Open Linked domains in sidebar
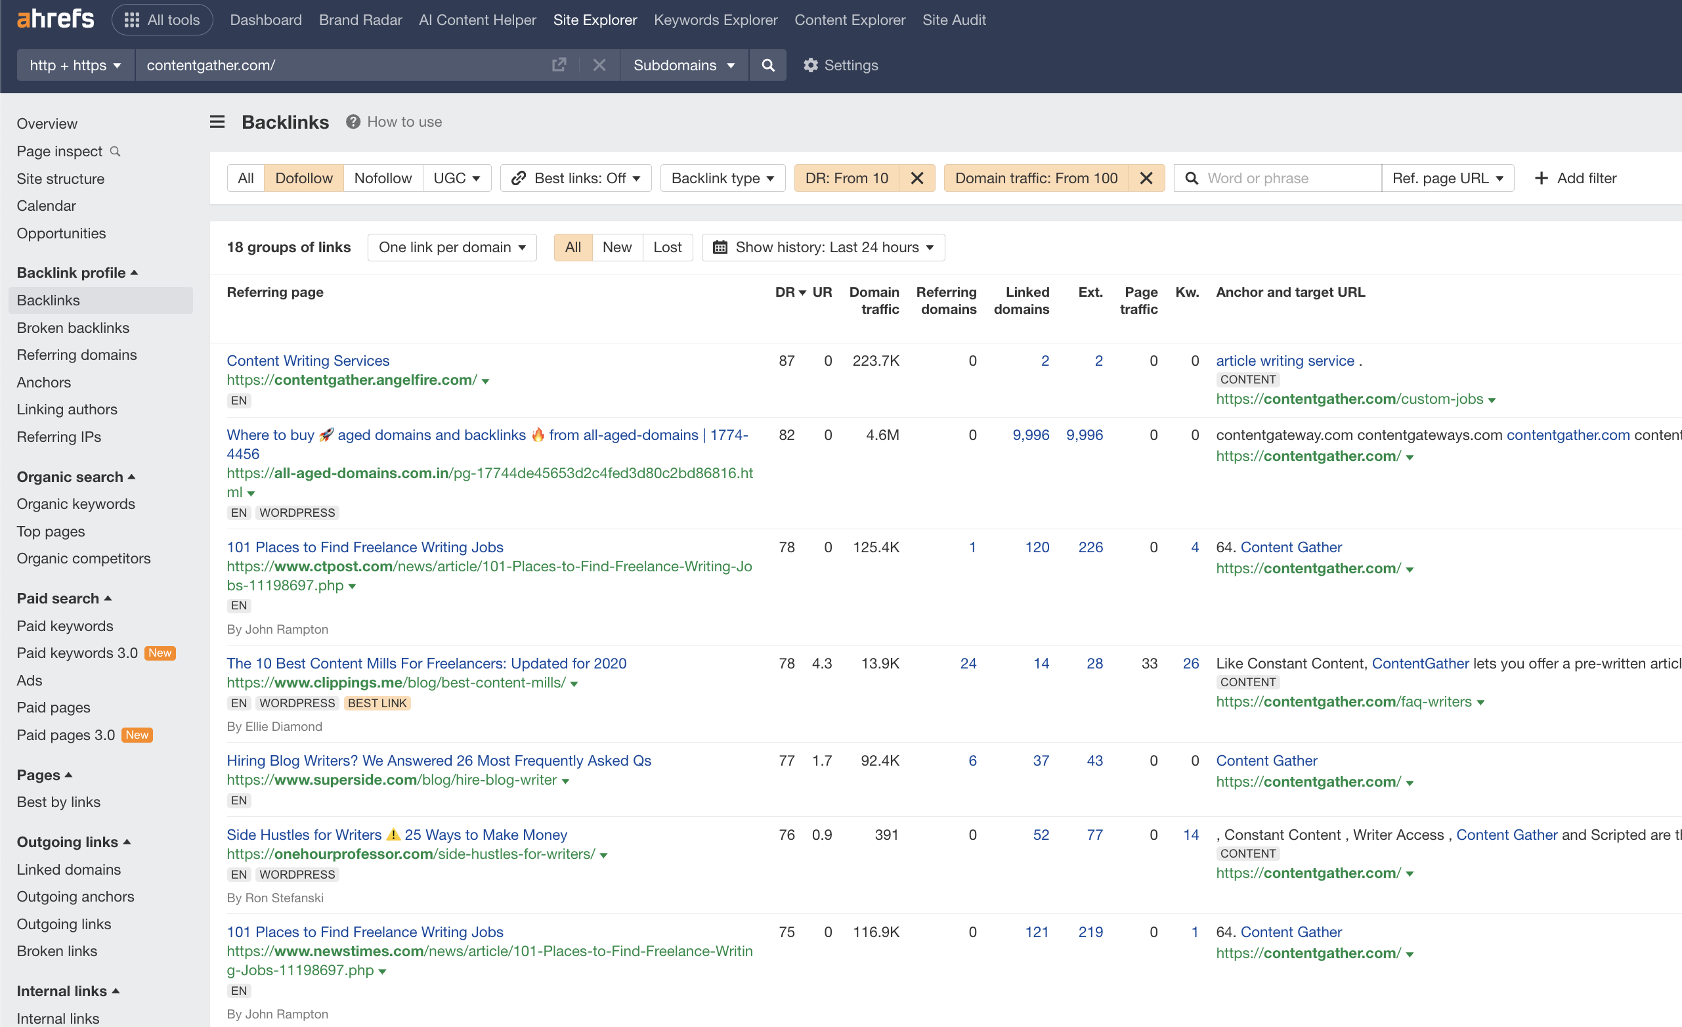 click(x=69, y=869)
